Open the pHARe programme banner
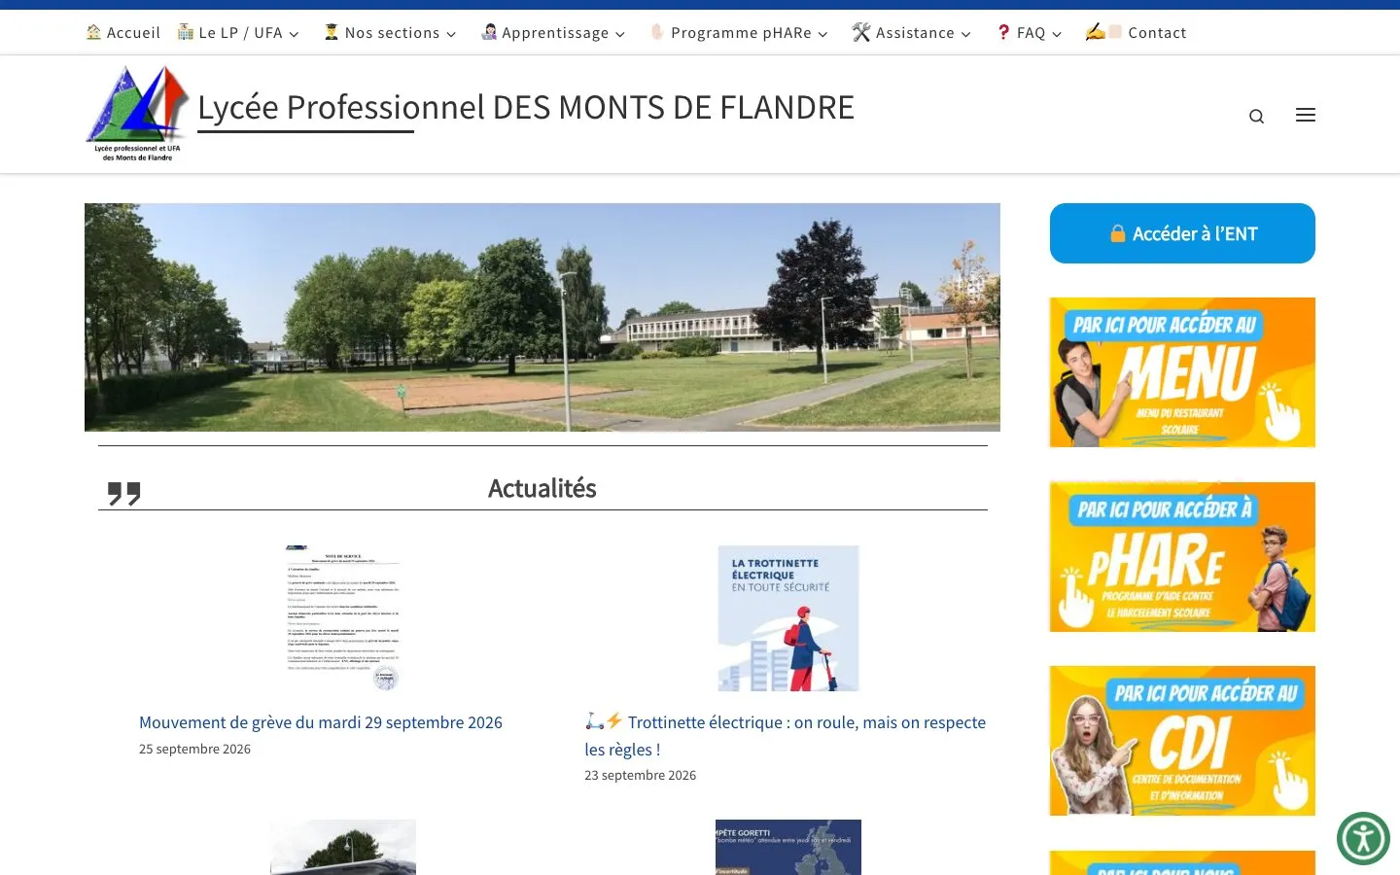The image size is (1400, 875). pos(1182,557)
